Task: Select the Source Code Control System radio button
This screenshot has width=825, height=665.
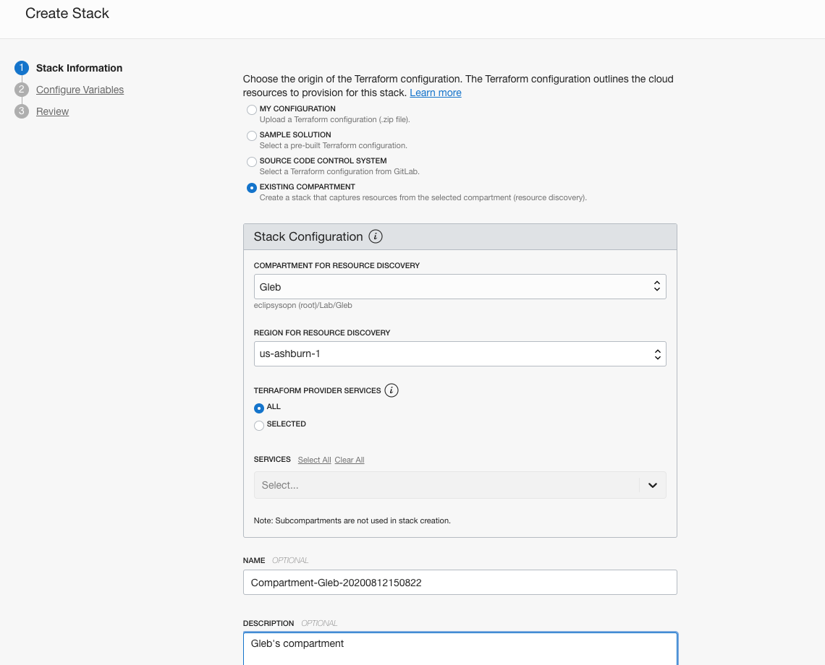Action: (251, 161)
